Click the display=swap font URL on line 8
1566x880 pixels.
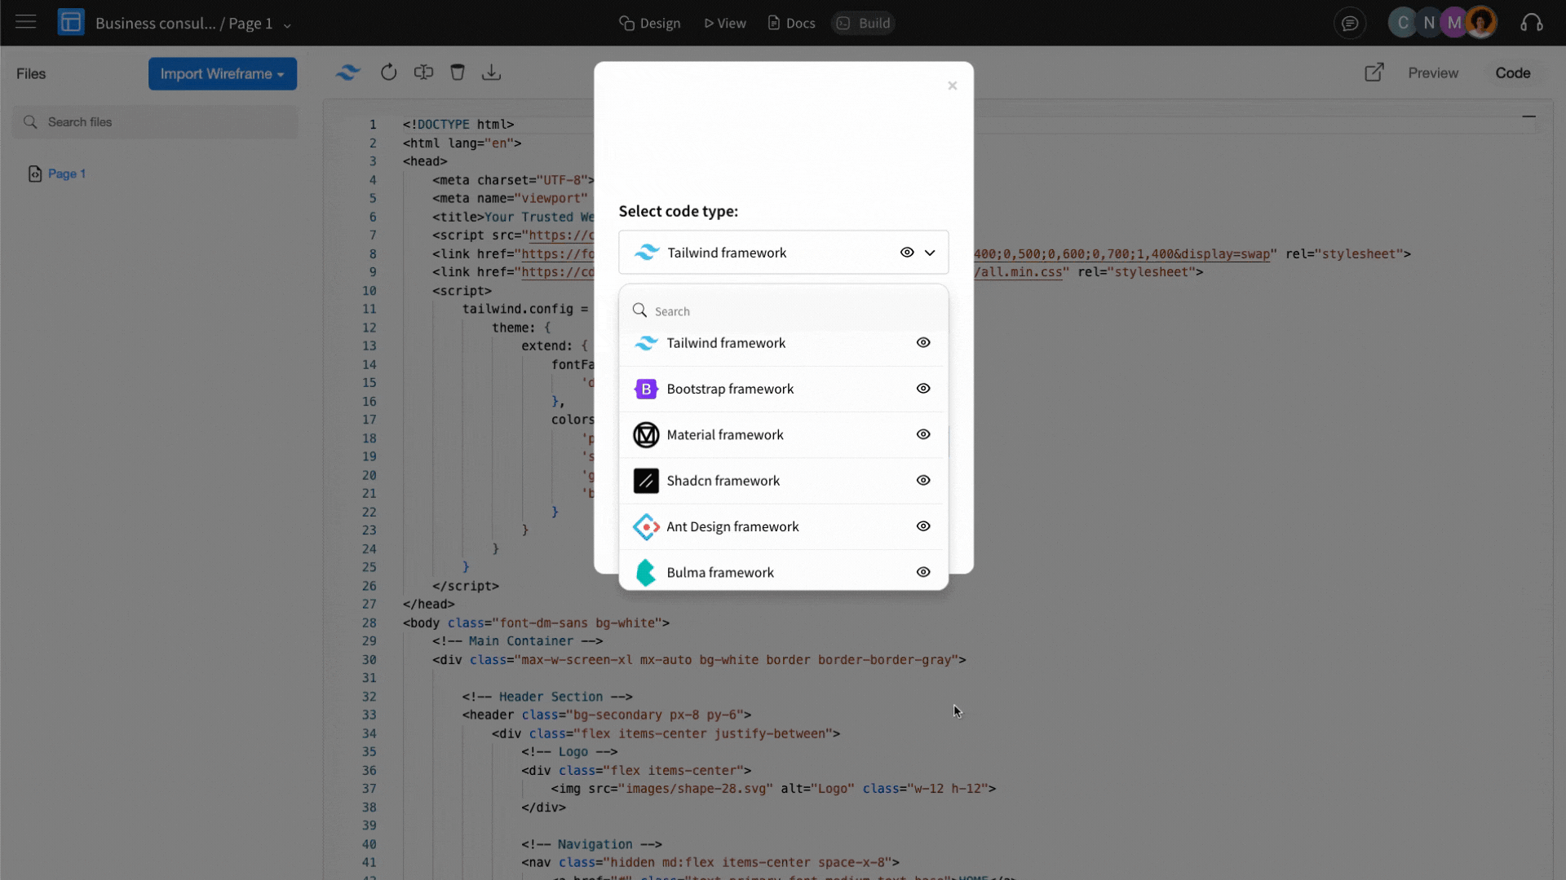pyautogui.click(x=1121, y=254)
